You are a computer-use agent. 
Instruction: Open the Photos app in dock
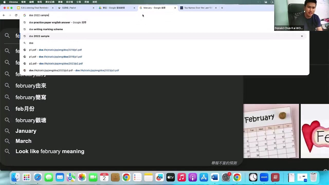[x=82, y=177]
